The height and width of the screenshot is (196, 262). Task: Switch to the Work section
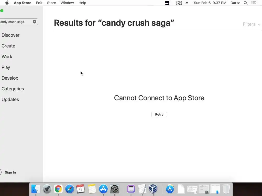click(x=7, y=56)
